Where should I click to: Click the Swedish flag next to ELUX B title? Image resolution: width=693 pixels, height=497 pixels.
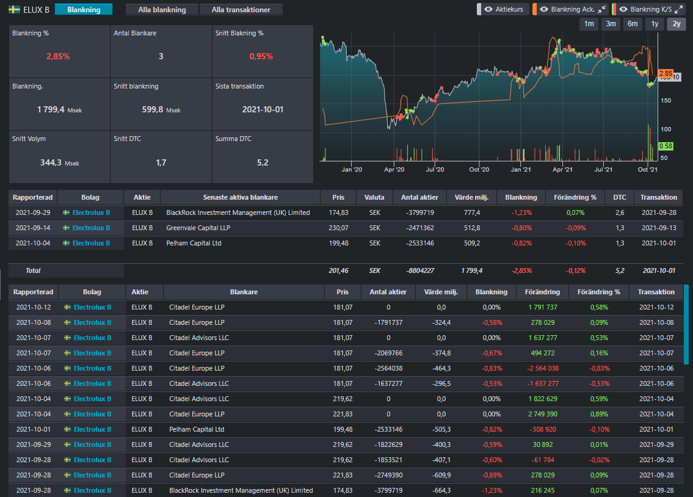(14, 10)
